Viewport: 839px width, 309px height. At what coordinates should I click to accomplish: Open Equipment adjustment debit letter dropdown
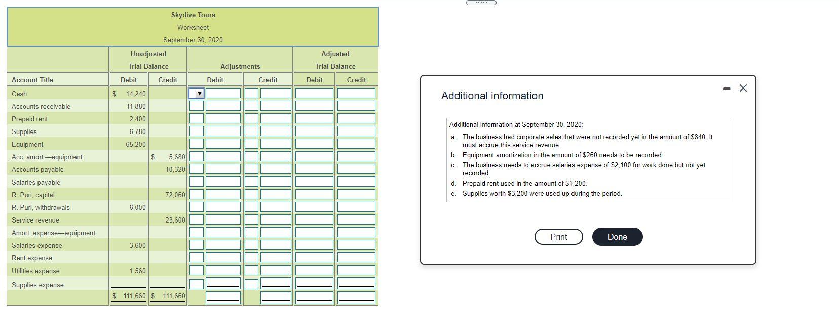tap(197, 144)
